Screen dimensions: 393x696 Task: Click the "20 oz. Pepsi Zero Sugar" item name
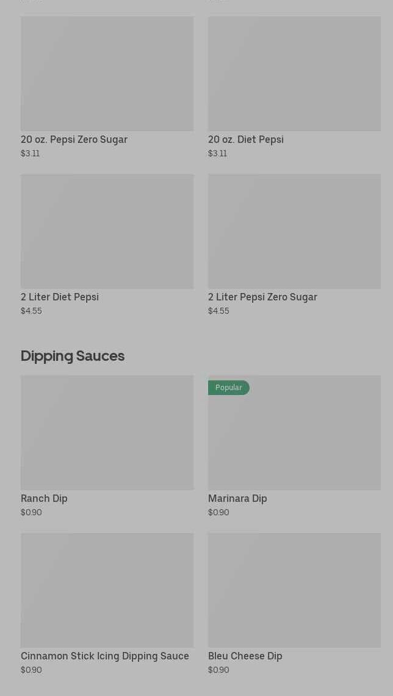(x=74, y=139)
